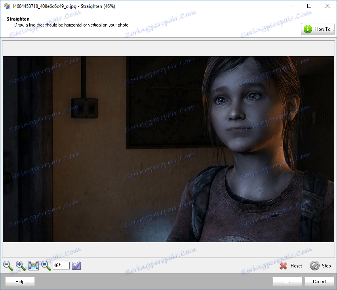Screen dimensions: 337x290
Task: Click on the photo preview canvas
Action: tap(169, 149)
